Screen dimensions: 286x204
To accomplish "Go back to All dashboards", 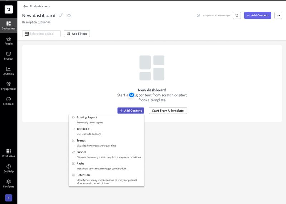I will click(x=37, y=6).
